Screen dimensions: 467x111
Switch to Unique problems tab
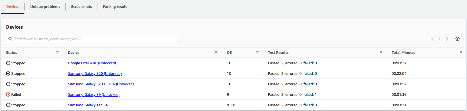pos(45,7)
